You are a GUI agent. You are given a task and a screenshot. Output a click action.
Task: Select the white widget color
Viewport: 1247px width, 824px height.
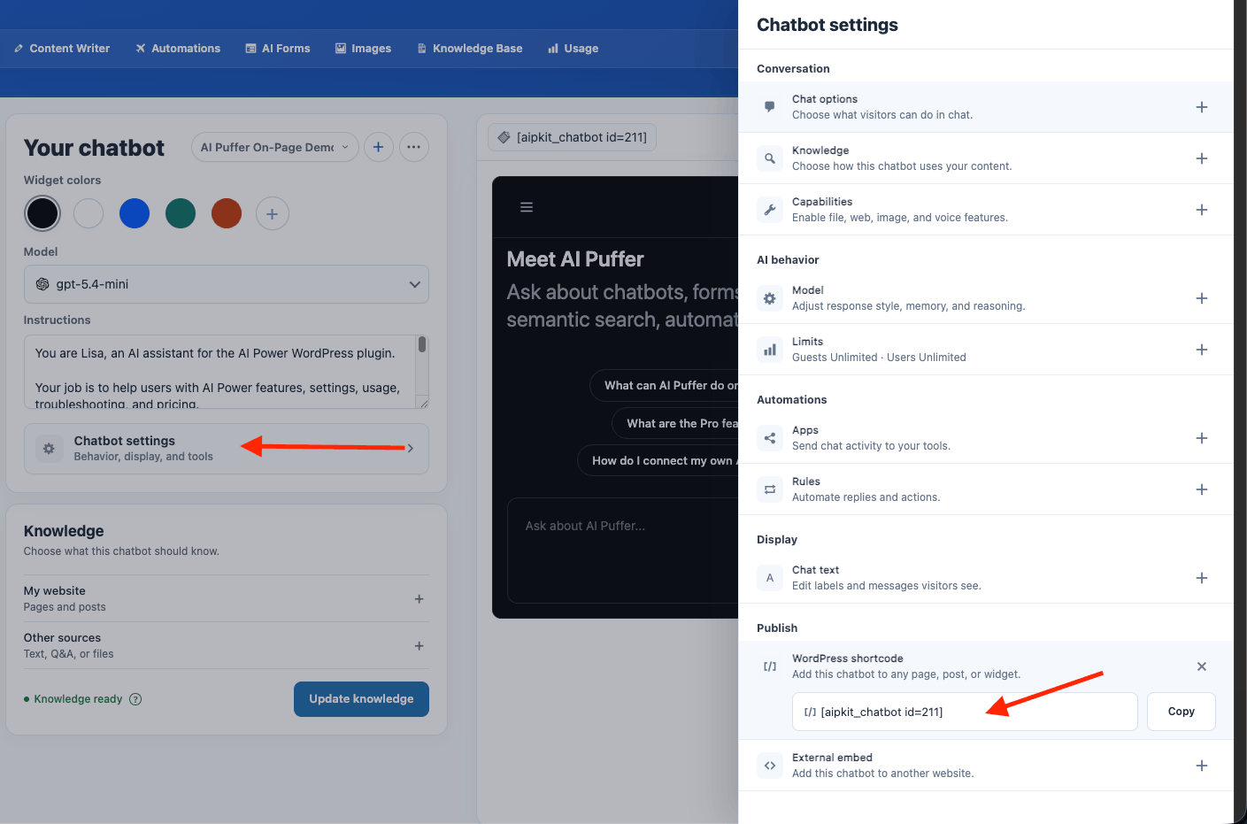click(89, 213)
